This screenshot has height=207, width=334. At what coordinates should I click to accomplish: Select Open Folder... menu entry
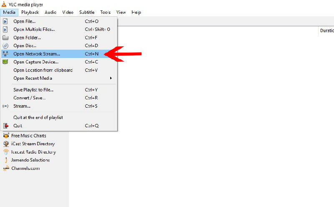[x=59, y=38]
